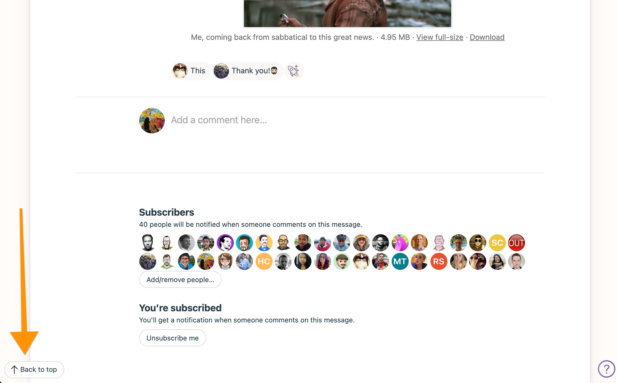The width and height of the screenshot is (617, 383).
Task: Click your profile avatar beside comment box
Action: click(152, 120)
